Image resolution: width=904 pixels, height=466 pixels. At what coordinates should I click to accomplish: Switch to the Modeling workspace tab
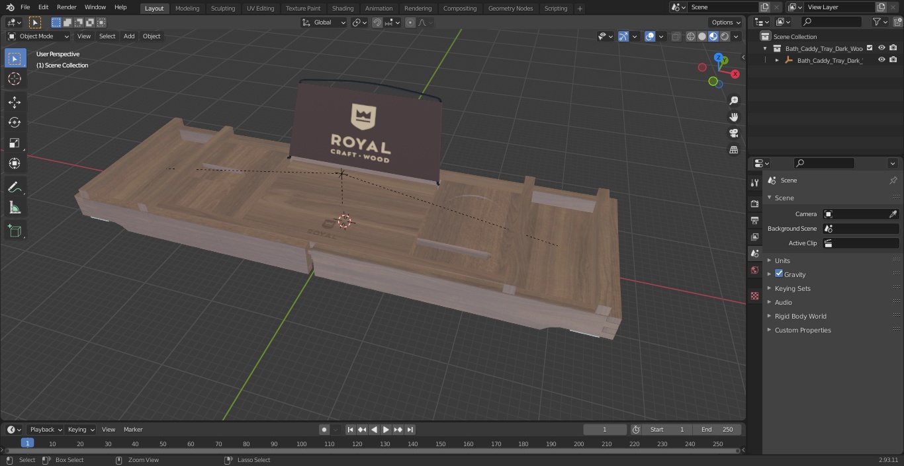(187, 8)
